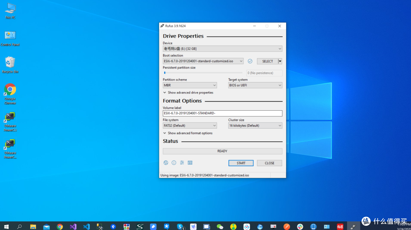This screenshot has height=230, width=411.
Task: Open Windows Start menu
Action: (x=6, y=226)
